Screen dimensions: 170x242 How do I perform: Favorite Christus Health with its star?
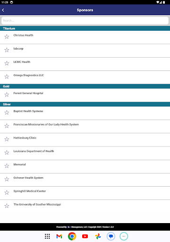[7, 37]
